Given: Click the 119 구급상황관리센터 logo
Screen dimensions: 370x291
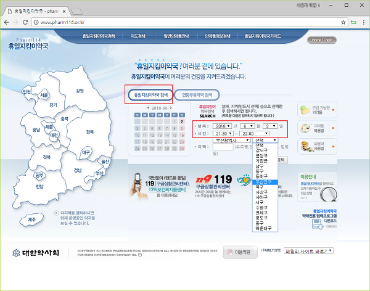Looking at the screenshot, I should tap(214, 179).
